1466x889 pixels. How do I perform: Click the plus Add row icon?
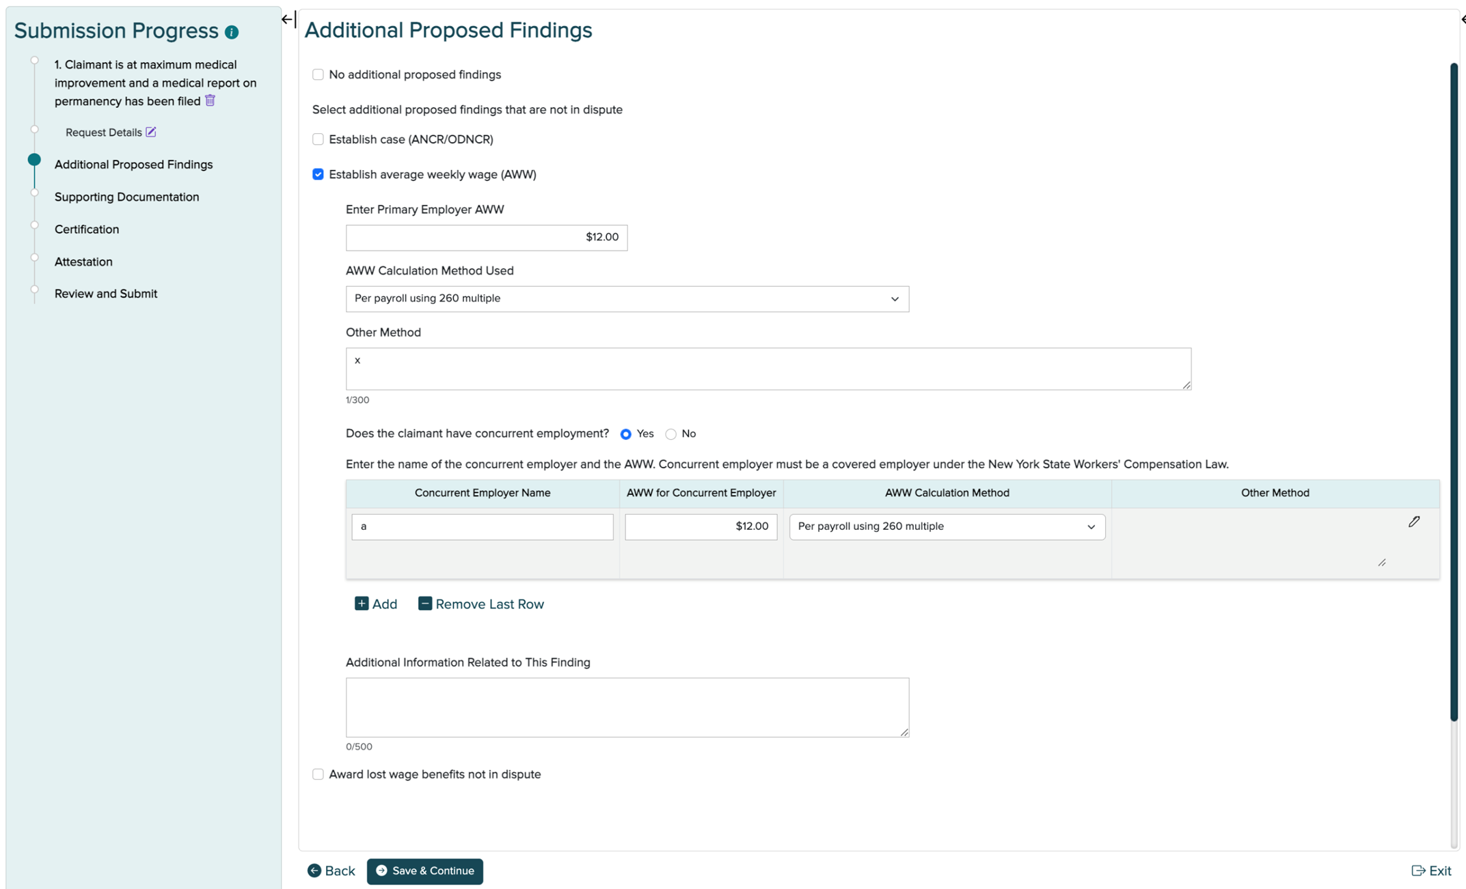361,604
